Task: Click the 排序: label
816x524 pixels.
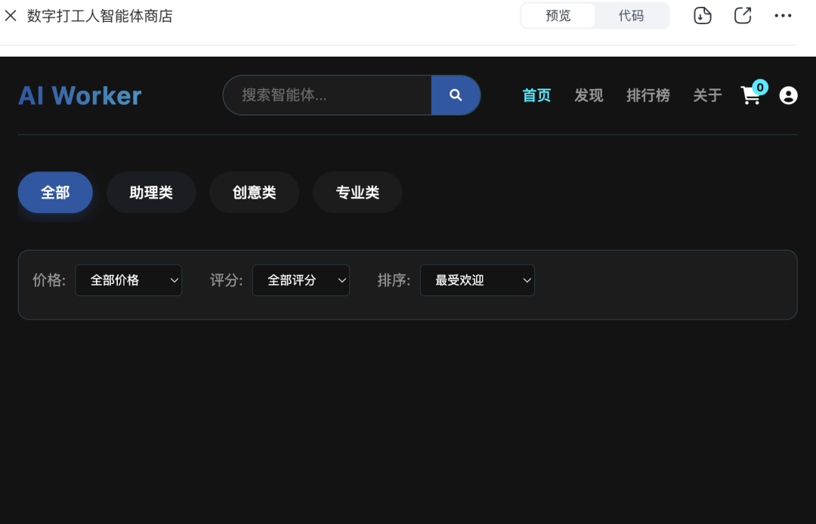Action: coord(394,280)
